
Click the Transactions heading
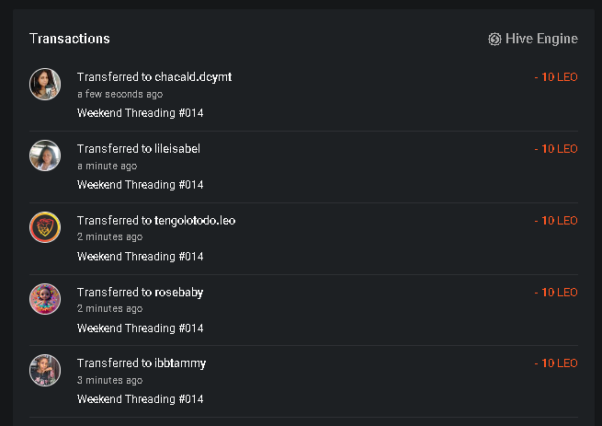click(x=70, y=39)
